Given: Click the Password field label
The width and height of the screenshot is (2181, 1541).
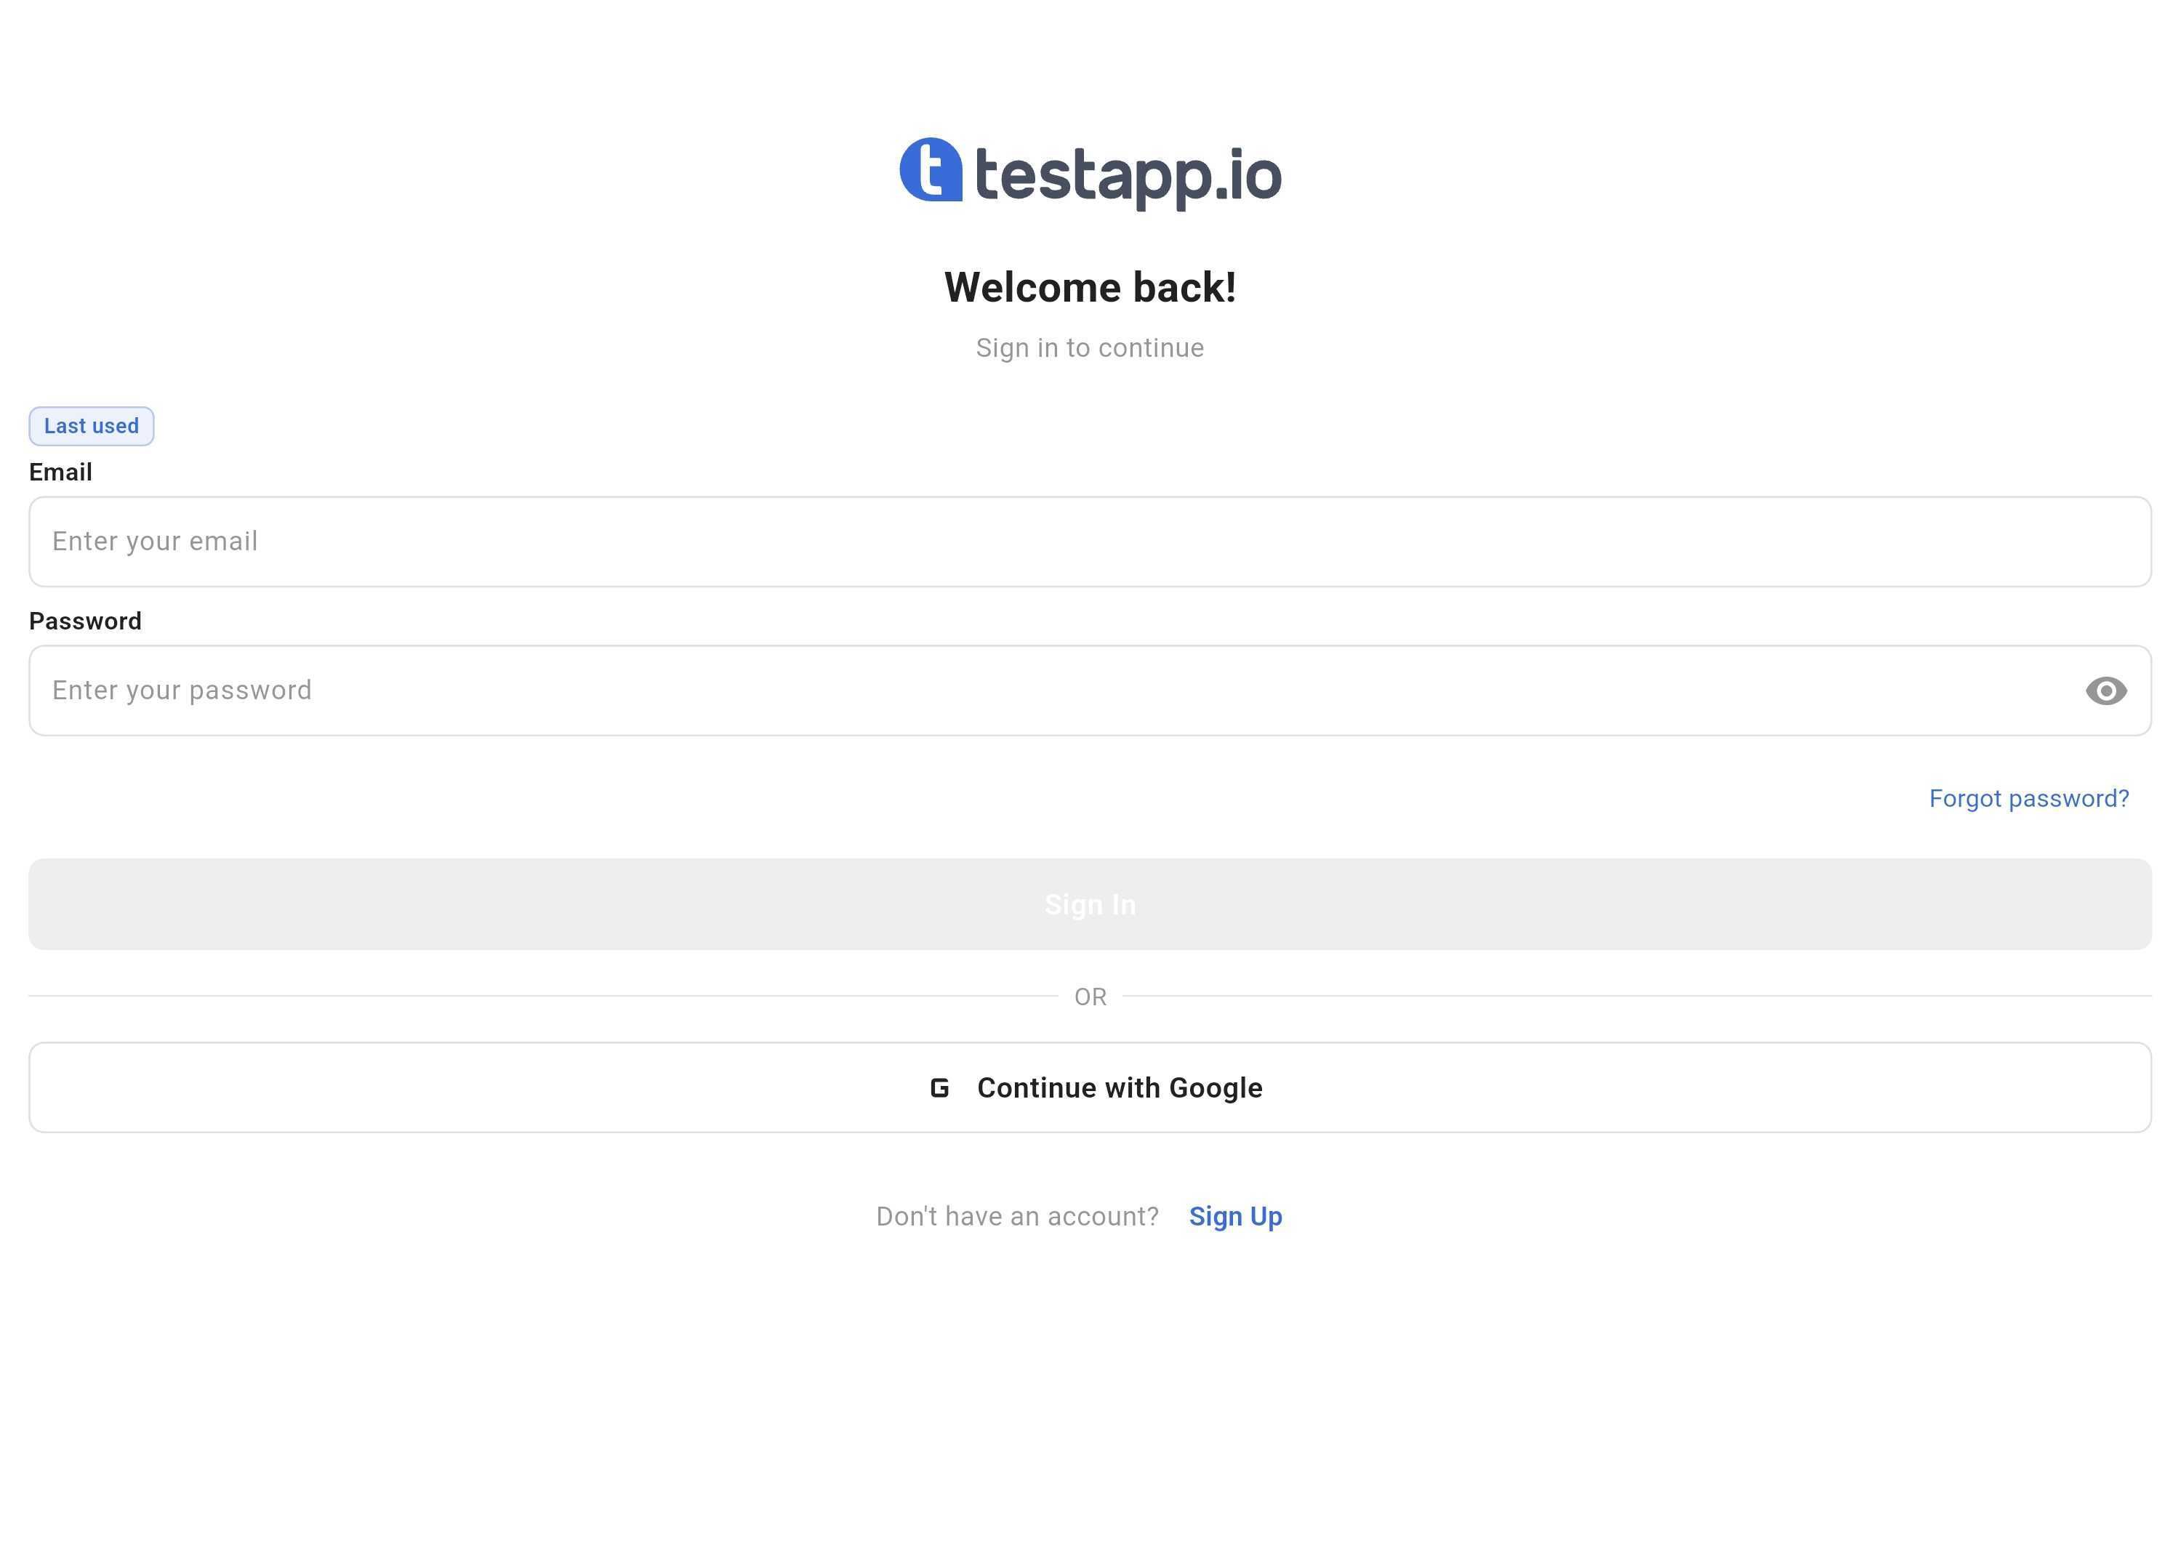Looking at the screenshot, I should click(x=86, y=621).
